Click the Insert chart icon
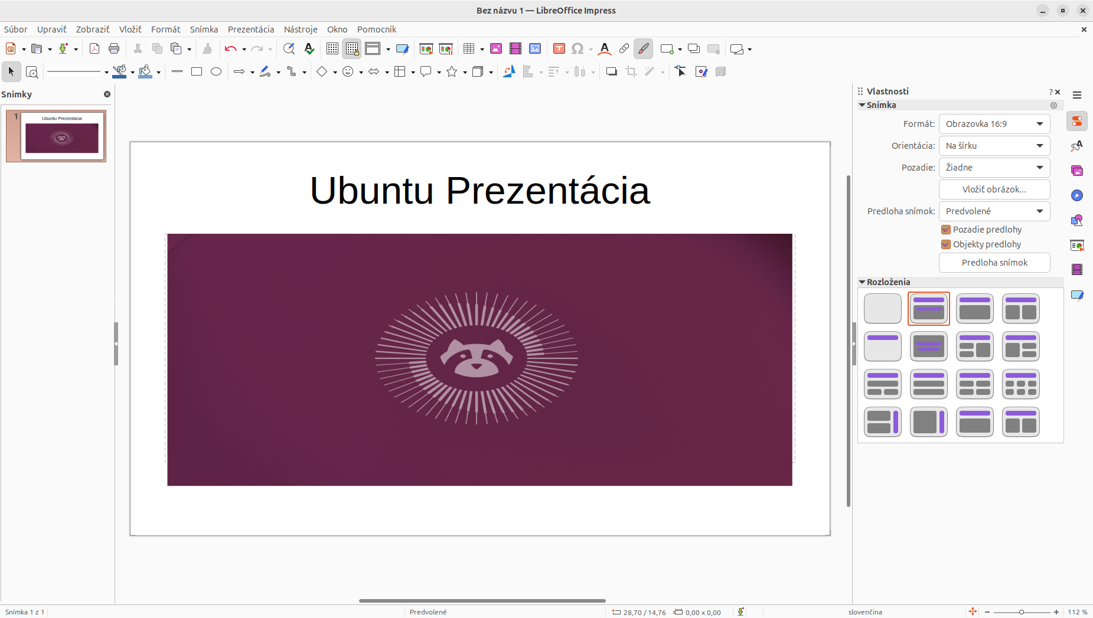 (x=535, y=49)
